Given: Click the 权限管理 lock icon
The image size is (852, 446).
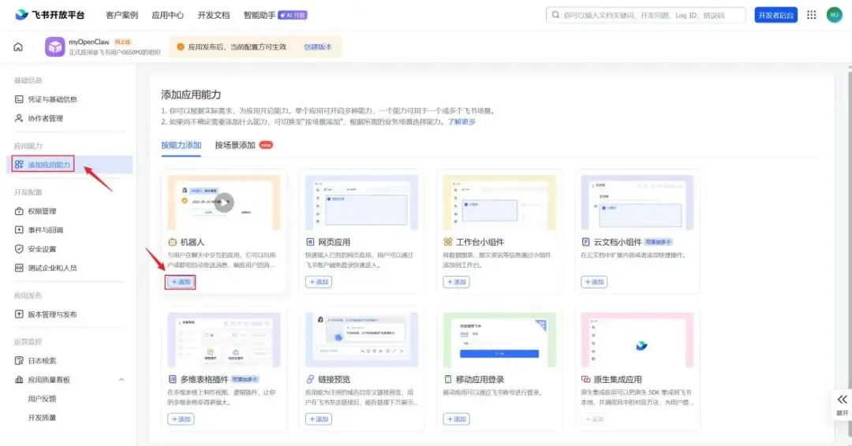Looking at the screenshot, I should [x=19, y=211].
